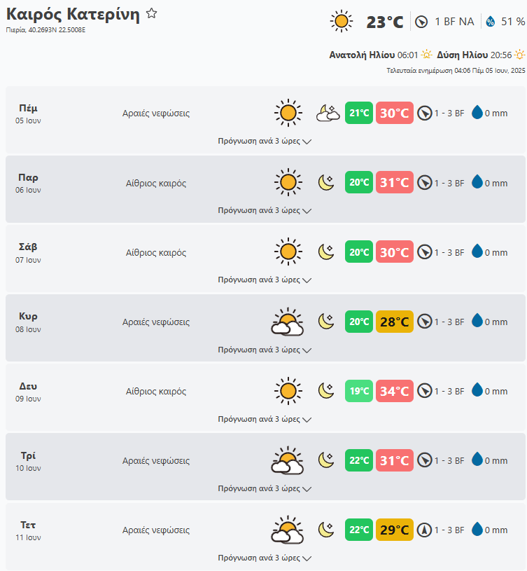527x571 pixels.
Task: Click the current weather sun icon beside 23°C
Action: [342, 21]
